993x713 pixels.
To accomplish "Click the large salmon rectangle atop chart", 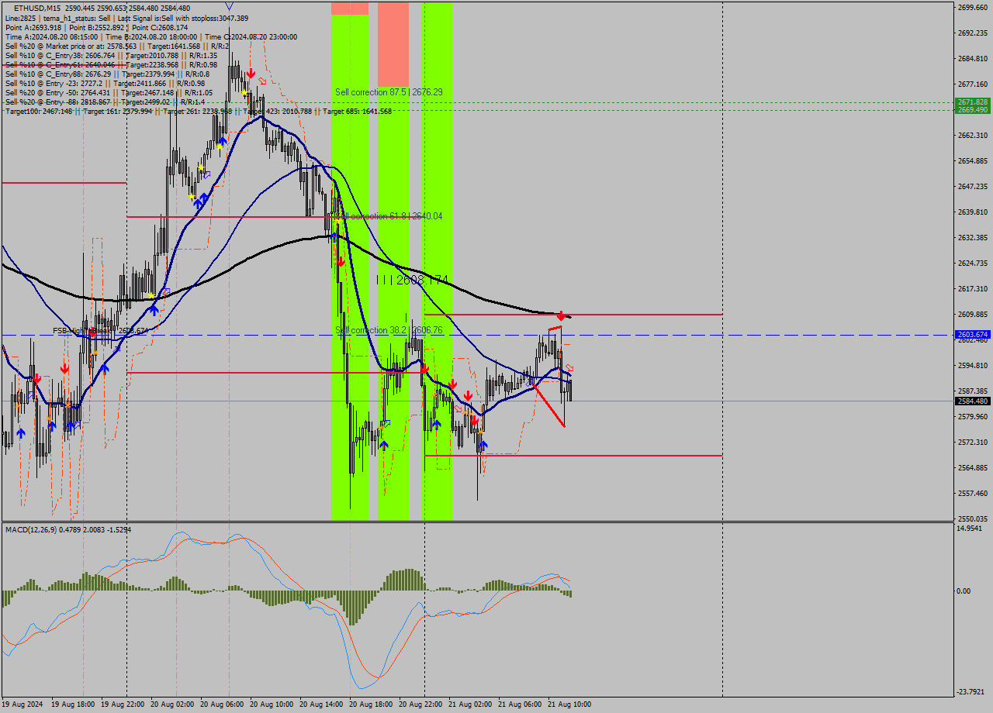I will (x=393, y=44).
